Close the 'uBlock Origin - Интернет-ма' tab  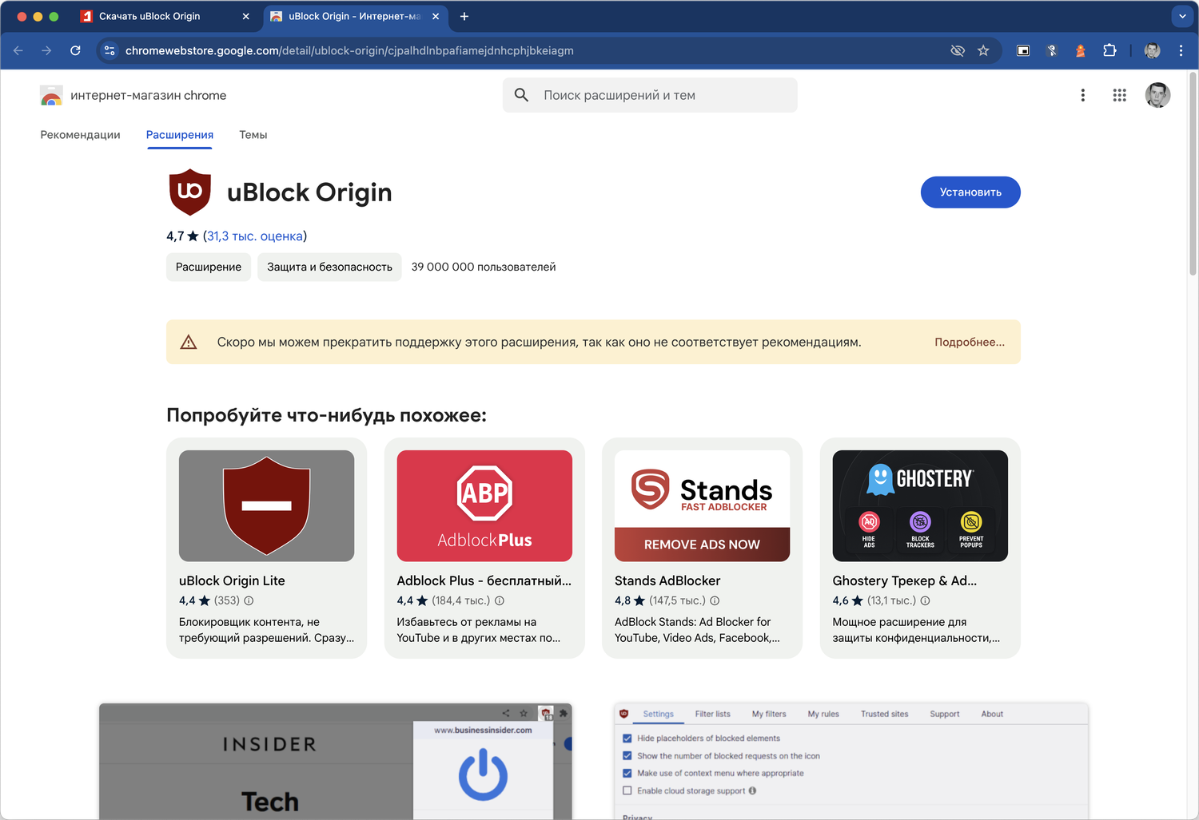[436, 16]
